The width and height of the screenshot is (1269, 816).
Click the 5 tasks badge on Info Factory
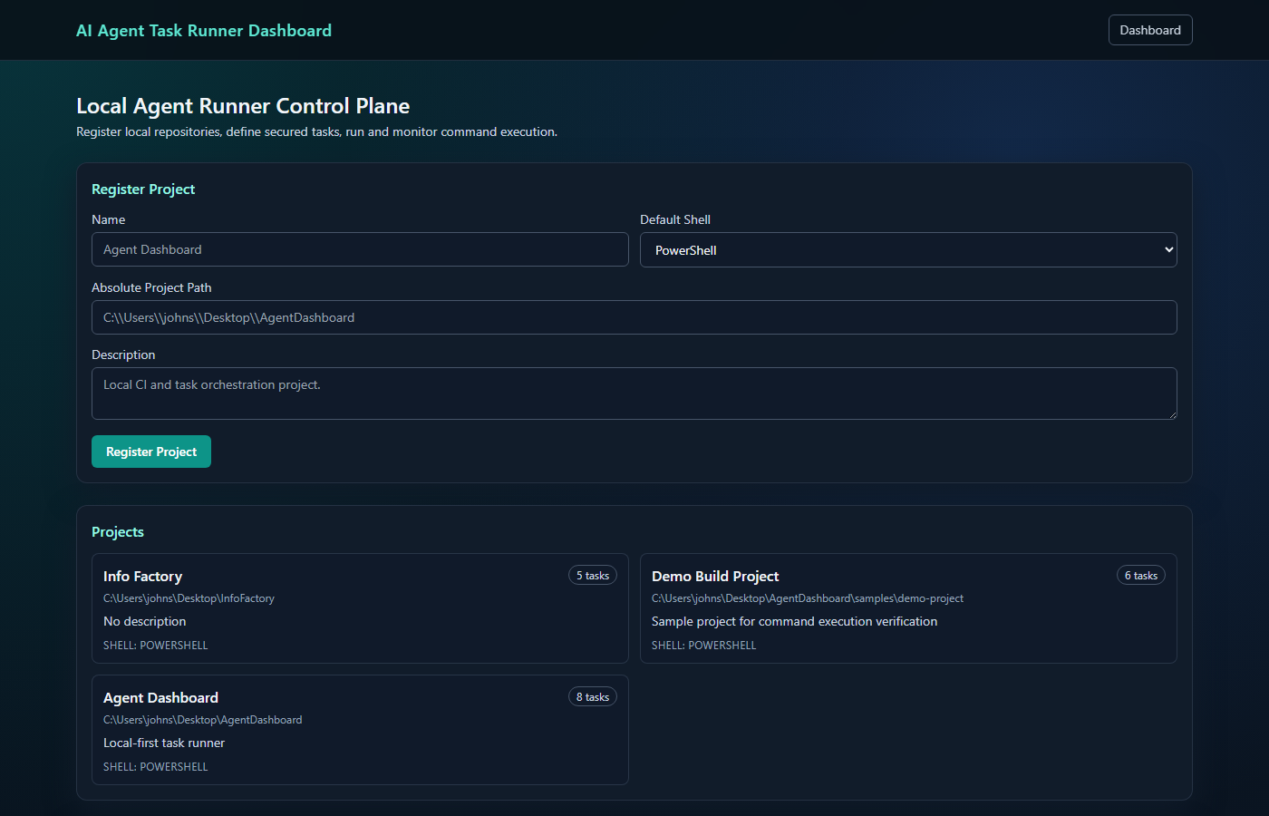pos(592,575)
